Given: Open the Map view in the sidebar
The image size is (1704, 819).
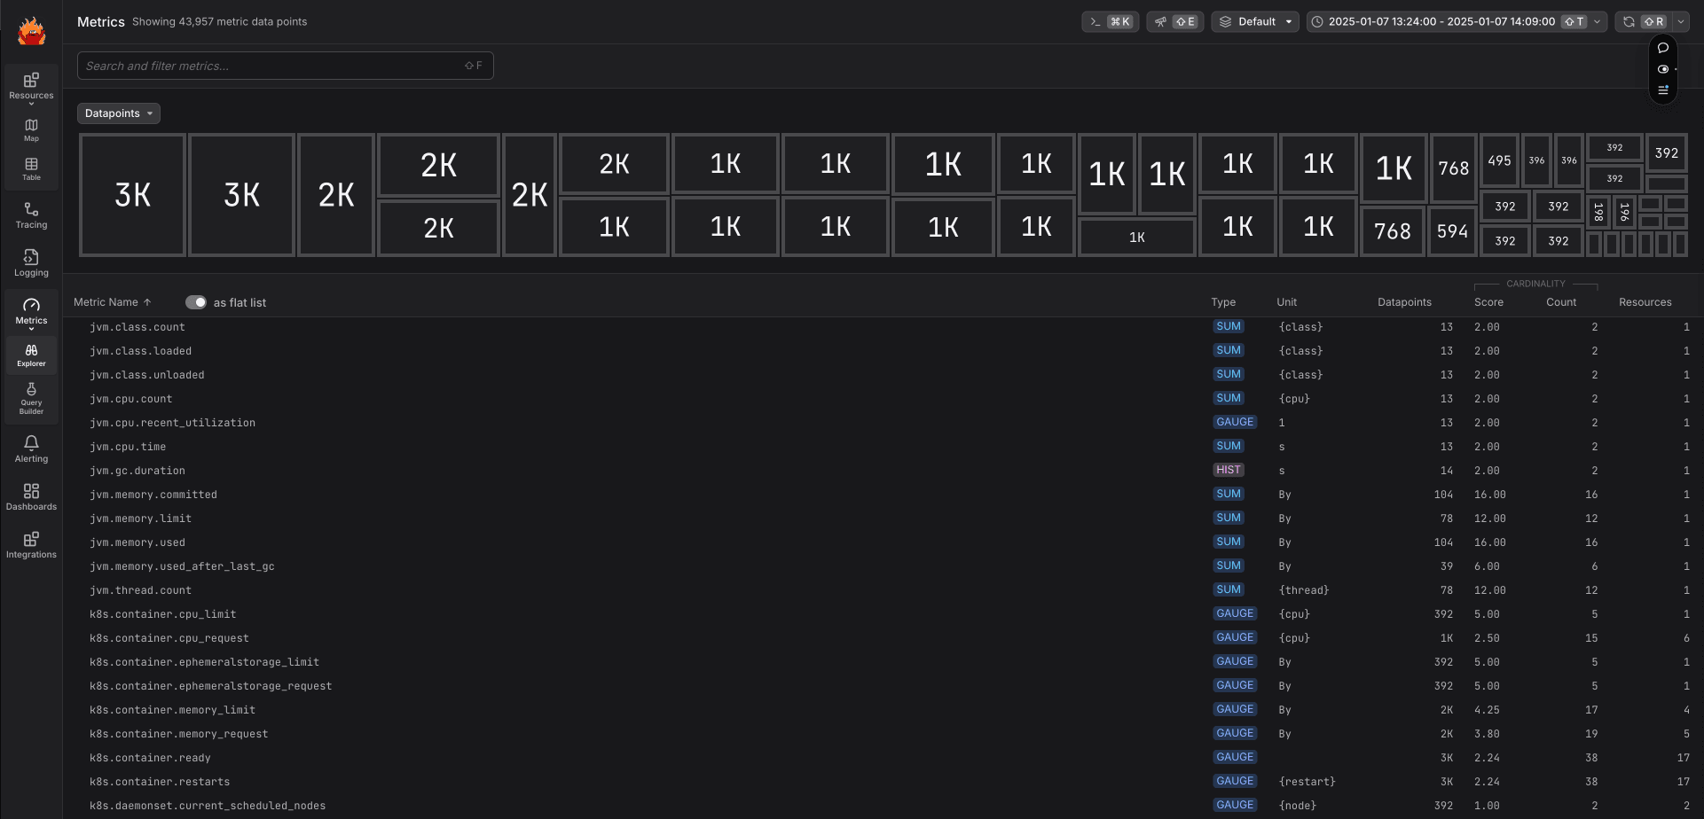Looking at the screenshot, I should coord(31,130).
